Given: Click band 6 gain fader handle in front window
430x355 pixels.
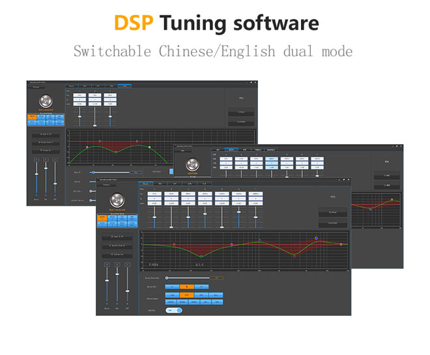Looking at the screenshot, I should pyautogui.click(x=239, y=212).
